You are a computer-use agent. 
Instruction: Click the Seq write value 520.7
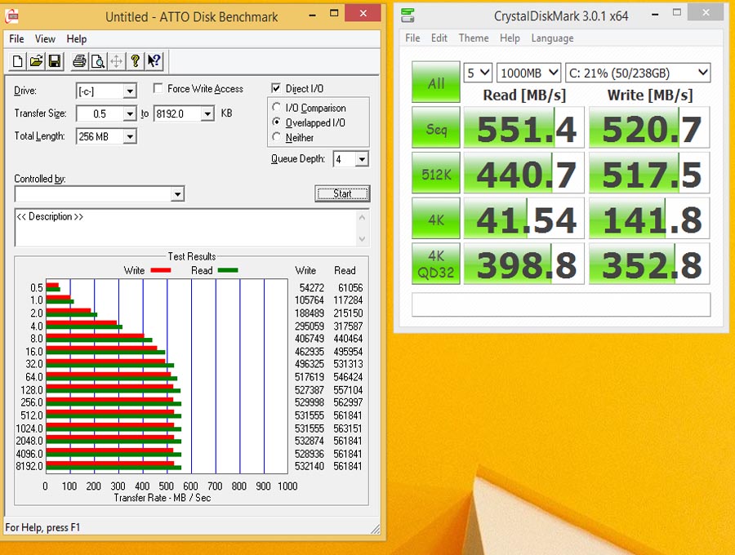650,128
